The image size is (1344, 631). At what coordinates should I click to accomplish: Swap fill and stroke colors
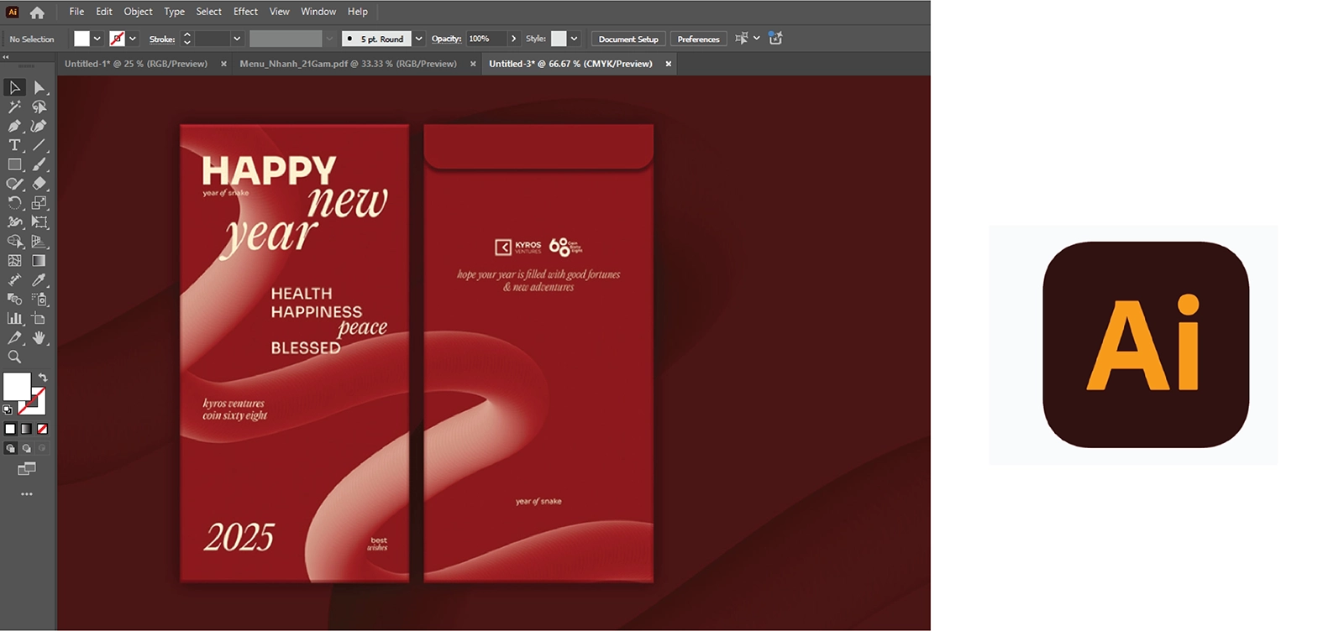(43, 378)
